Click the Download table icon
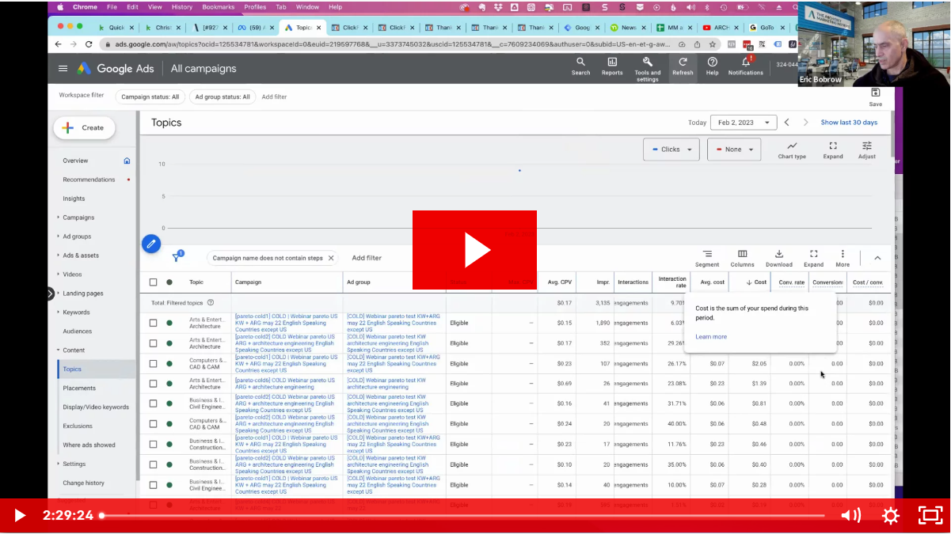The image size is (951, 534). pyautogui.click(x=778, y=257)
